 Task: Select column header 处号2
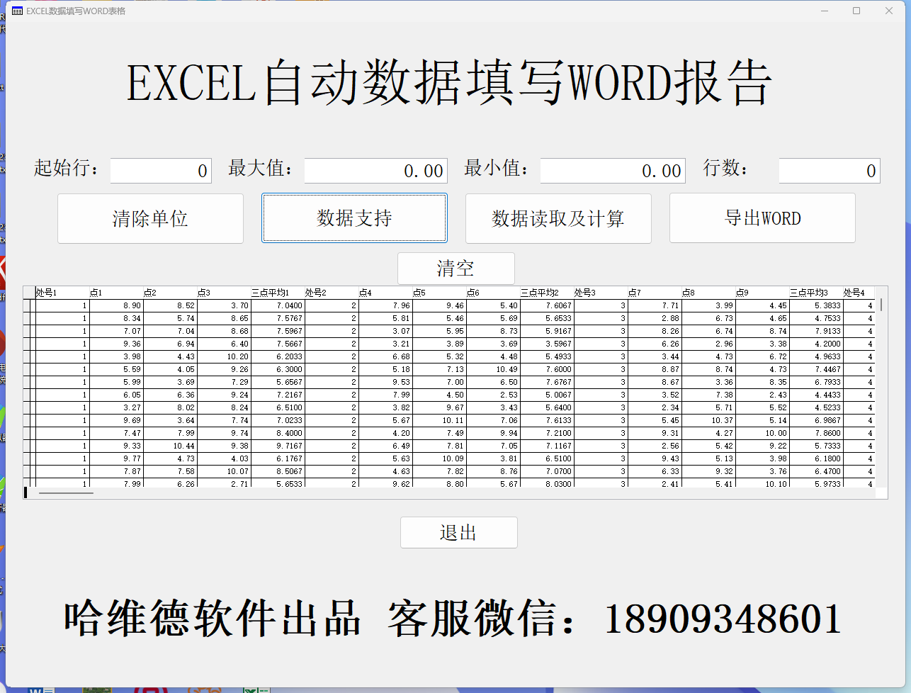pyautogui.click(x=332, y=293)
